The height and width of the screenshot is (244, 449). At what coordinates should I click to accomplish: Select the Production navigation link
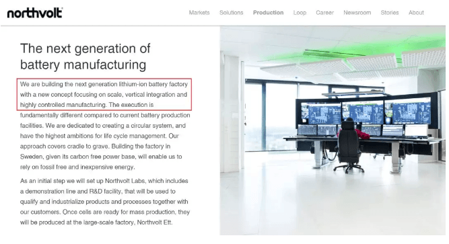[269, 13]
